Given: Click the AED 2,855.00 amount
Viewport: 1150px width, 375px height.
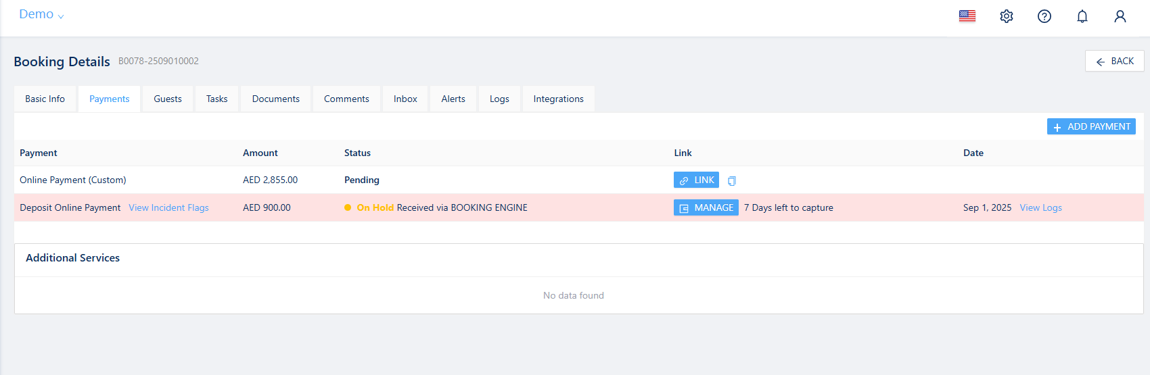Looking at the screenshot, I should [270, 180].
